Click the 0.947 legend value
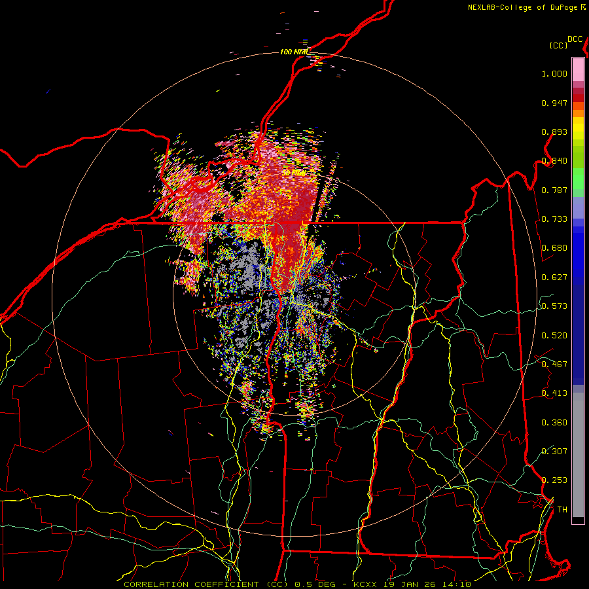 (x=554, y=103)
